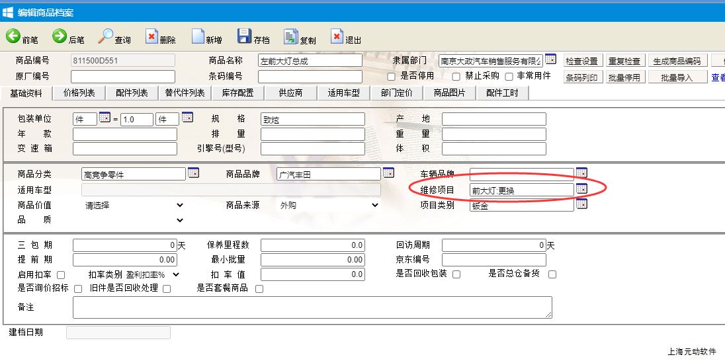Exit using the 退出 icon

337,36
